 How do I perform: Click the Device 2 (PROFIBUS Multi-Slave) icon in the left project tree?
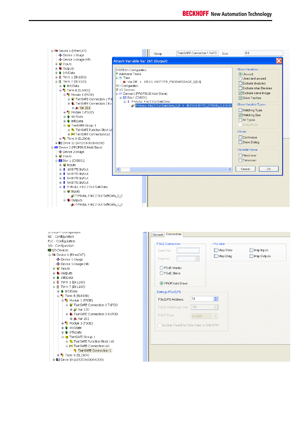[x=56, y=147]
